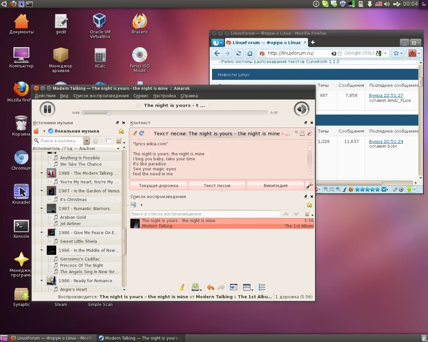Open the KCalc desktop icon
428x342 pixels.
point(100,58)
